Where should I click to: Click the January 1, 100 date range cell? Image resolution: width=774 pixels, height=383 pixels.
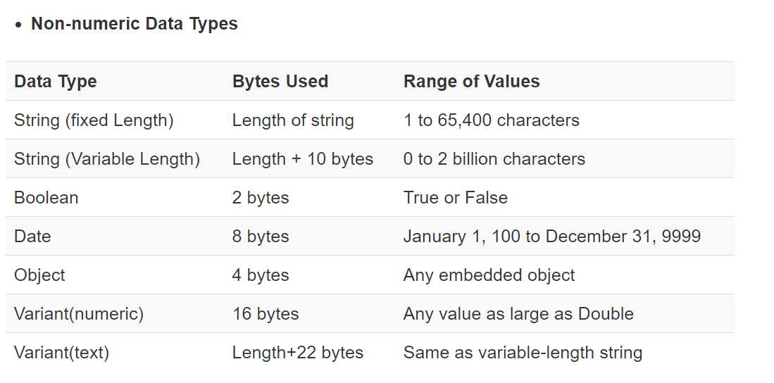tap(552, 236)
